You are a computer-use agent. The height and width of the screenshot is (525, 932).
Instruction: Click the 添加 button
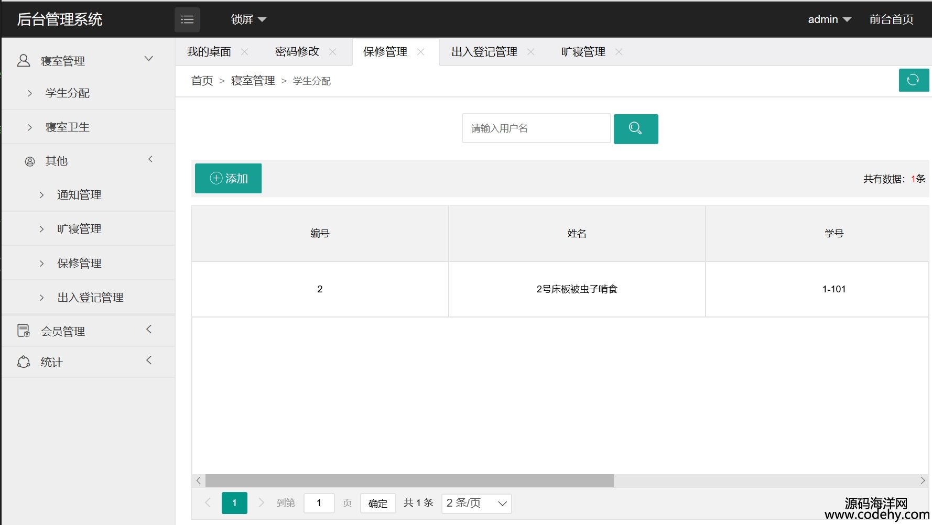coord(228,179)
